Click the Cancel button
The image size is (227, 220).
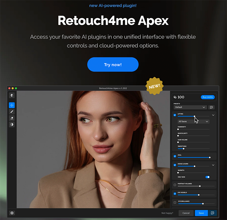click(186, 213)
